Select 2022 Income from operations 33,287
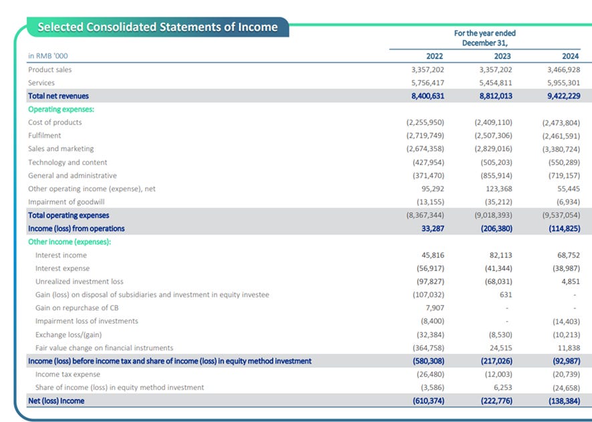Screen dimensions: 592x422 click(433, 229)
